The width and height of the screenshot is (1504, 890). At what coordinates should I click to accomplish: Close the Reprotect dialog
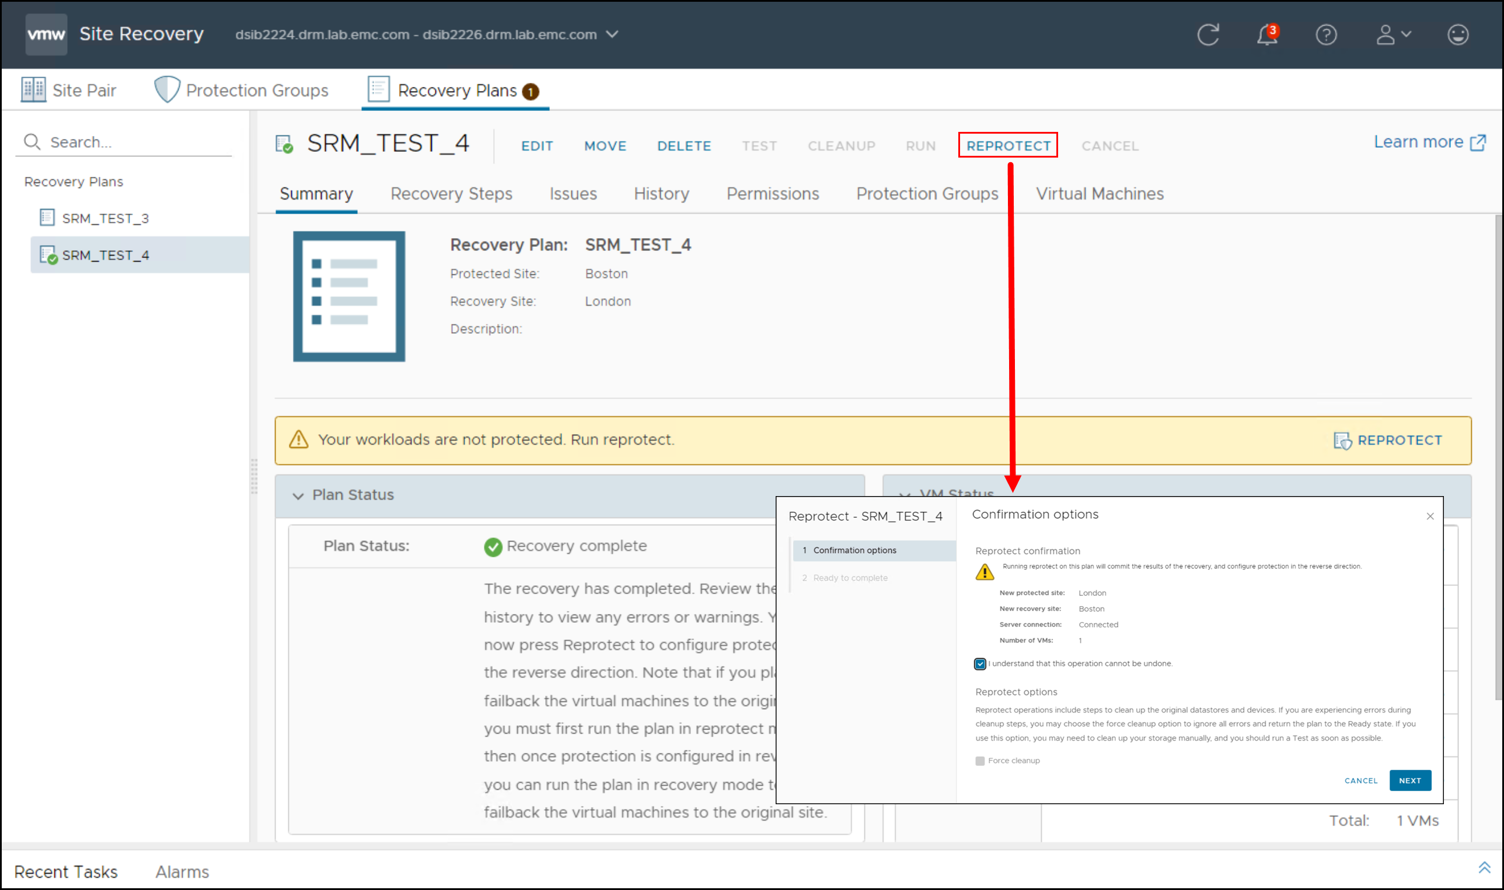pos(1430,516)
